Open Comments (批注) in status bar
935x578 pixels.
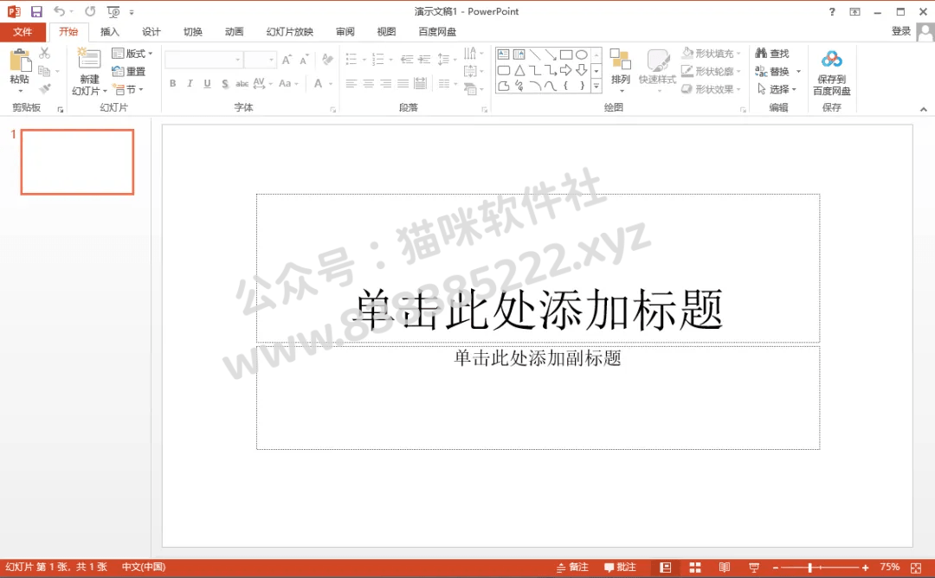(x=620, y=568)
